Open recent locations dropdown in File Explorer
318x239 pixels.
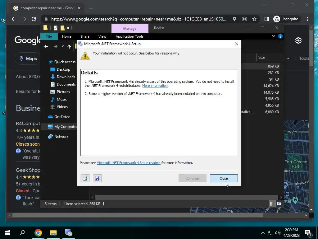(63, 46)
